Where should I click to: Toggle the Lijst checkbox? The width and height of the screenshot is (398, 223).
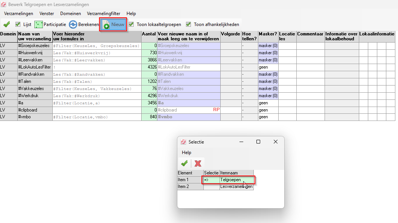click(x=18, y=24)
